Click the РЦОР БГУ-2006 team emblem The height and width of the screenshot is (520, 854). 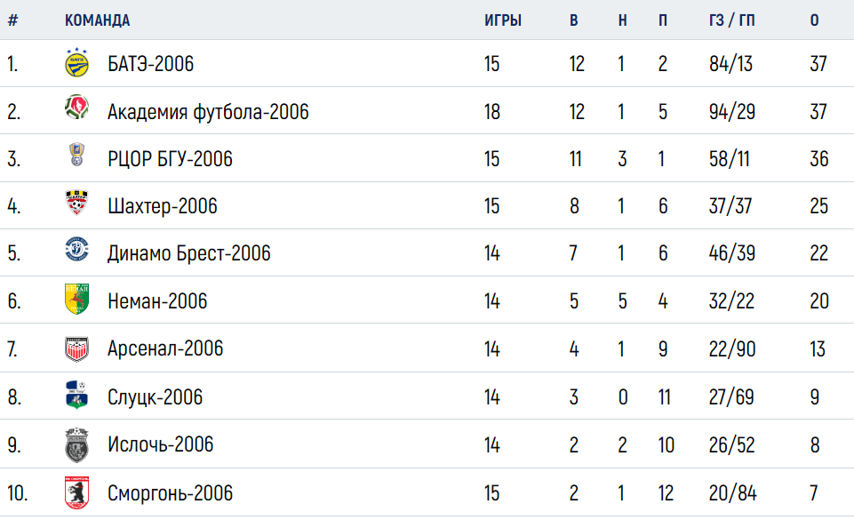[76, 154]
